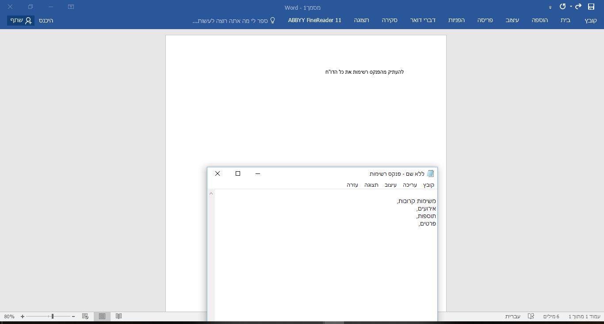Open the קובץ (File) tab in Word

[x=591, y=20]
